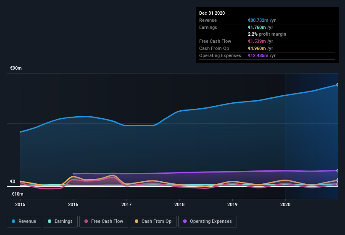Click the 2020 x-axis label
This screenshot has width=345, height=235.
pyautogui.click(x=285, y=204)
